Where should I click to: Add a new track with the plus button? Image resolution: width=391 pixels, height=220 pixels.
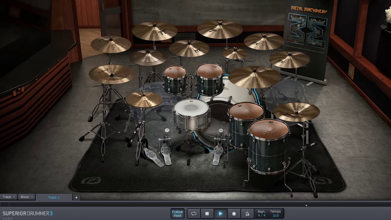76,197
